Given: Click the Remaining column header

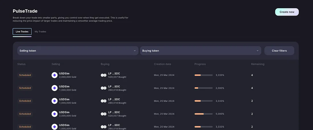Looking at the screenshot, I should [258, 64].
